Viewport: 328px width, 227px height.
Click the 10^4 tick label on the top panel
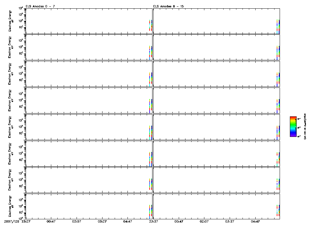[21, 8]
